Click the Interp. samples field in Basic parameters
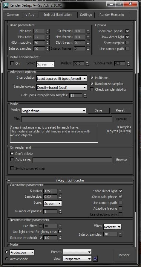 point(39,49)
